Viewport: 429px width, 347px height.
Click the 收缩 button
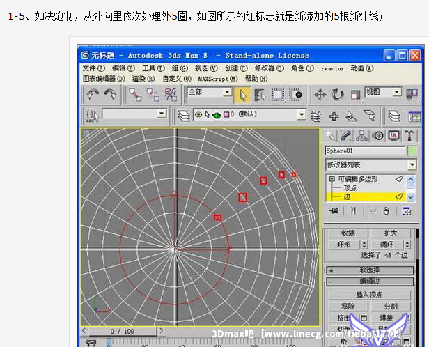coord(348,233)
